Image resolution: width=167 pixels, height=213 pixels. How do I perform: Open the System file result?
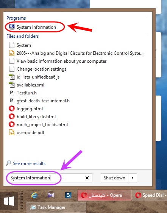click(24, 45)
